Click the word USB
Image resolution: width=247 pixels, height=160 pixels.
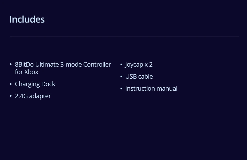click(x=131, y=77)
